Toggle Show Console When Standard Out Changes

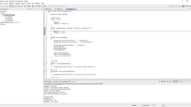tap(174, 81)
